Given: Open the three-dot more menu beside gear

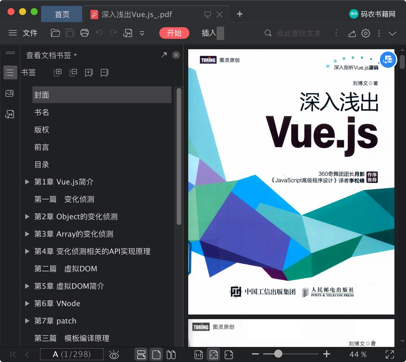Looking at the screenshot, I should (x=379, y=33).
